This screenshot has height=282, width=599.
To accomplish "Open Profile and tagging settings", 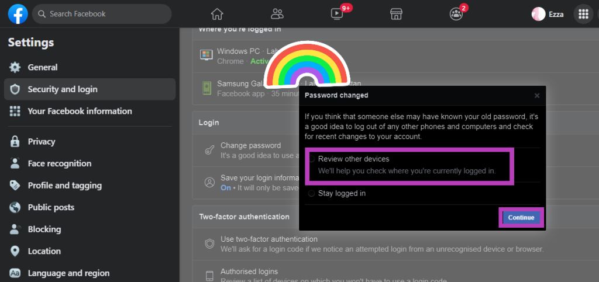I will click(x=89, y=186).
